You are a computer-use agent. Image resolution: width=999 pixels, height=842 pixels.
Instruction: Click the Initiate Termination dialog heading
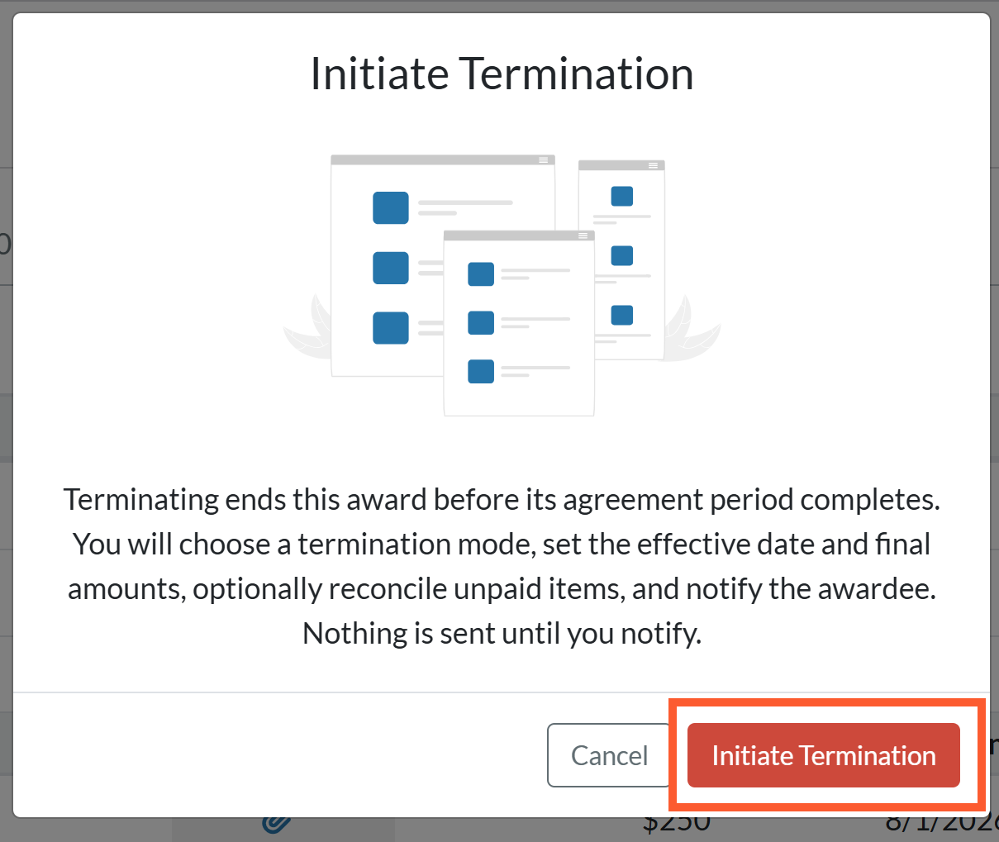pos(502,74)
